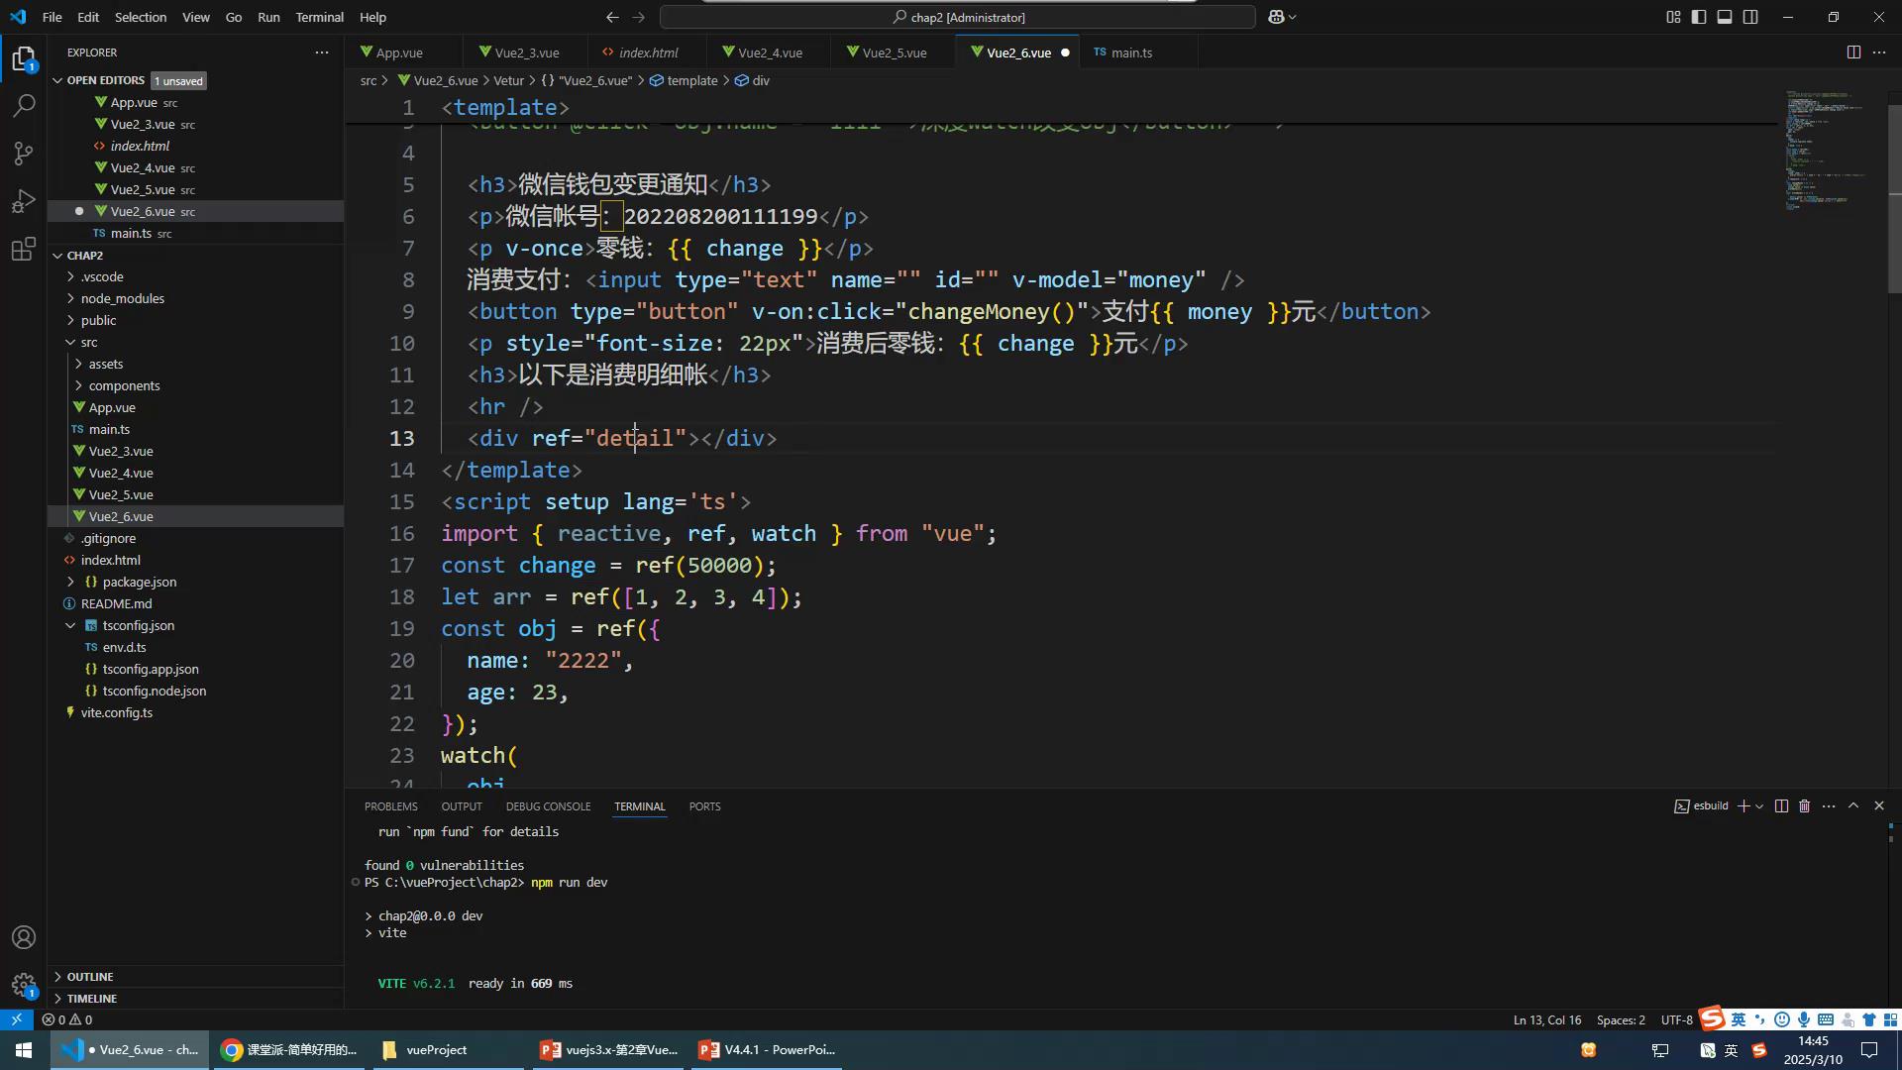Open the Terminal menu

point(319,17)
